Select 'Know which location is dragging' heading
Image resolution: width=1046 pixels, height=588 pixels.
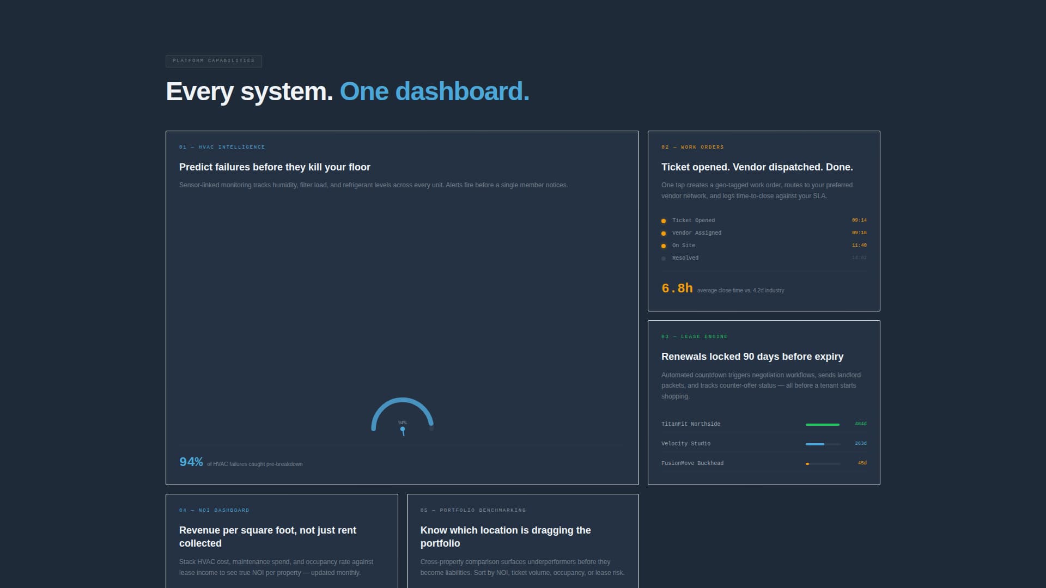coord(506,537)
